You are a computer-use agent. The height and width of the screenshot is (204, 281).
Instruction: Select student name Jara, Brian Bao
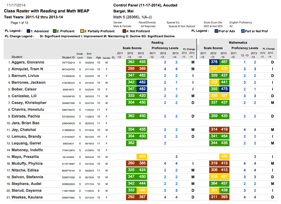[26, 123]
